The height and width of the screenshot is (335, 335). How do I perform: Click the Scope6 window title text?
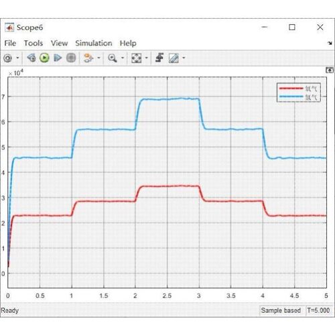click(29, 27)
